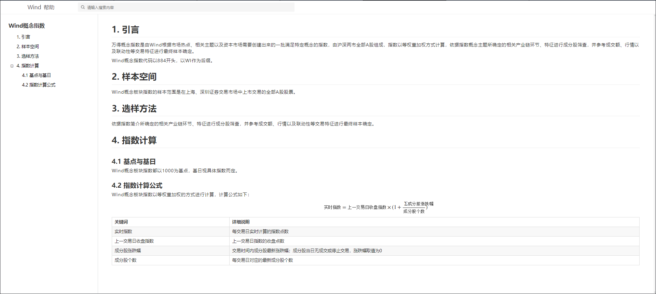
Task: Click the 成分股个数 table cell
Action: tap(170, 260)
